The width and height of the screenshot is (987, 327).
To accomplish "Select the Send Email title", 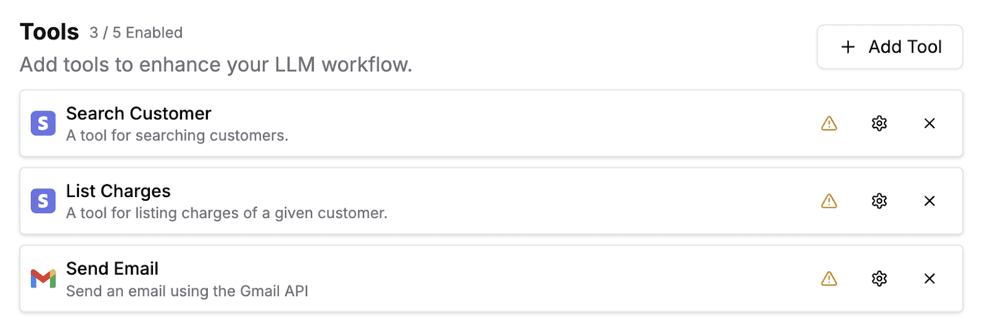I will click(112, 268).
